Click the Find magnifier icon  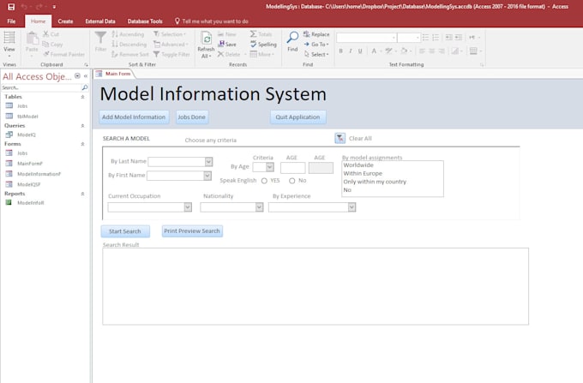292,37
